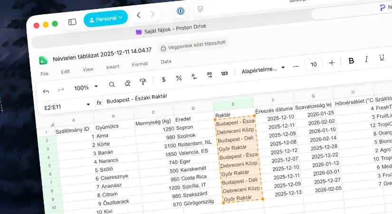The image size is (392, 214).
Task: Apply percent format icon
Action: coord(179,78)
